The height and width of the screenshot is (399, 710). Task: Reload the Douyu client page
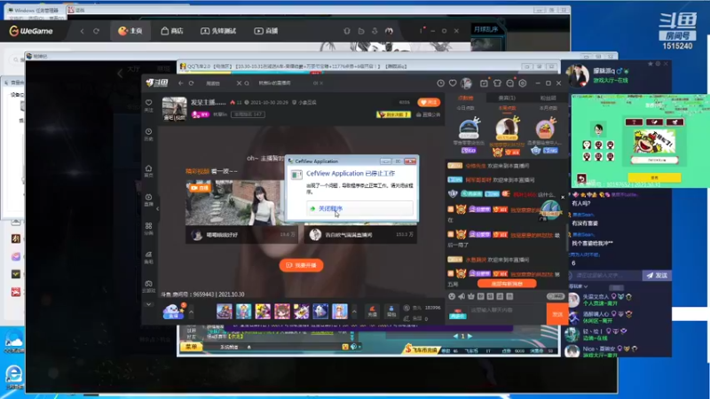(x=191, y=83)
